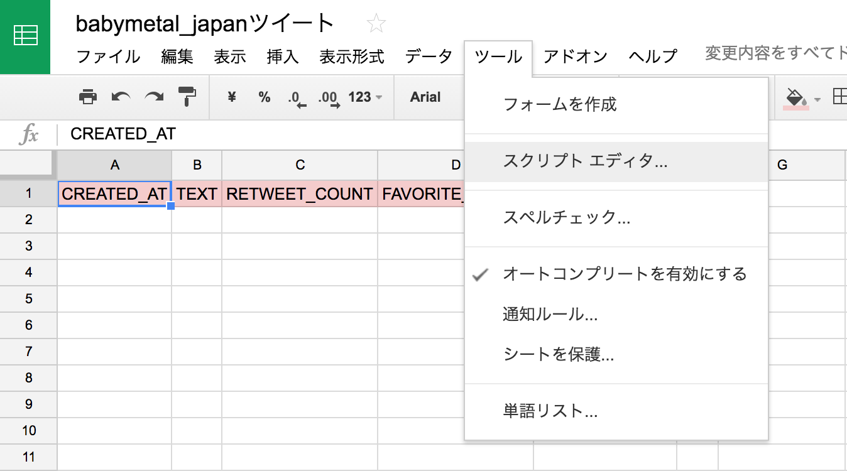Click the green Sheets home icon

(x=25, y=37)
